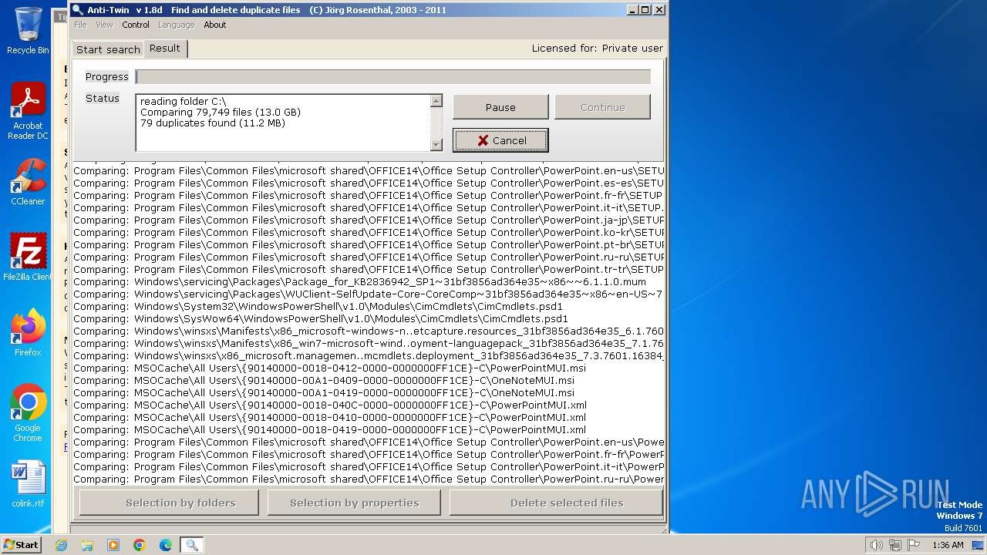Pause the duplicate search
This screenshot has height=555, width=987.
point(500,107)
